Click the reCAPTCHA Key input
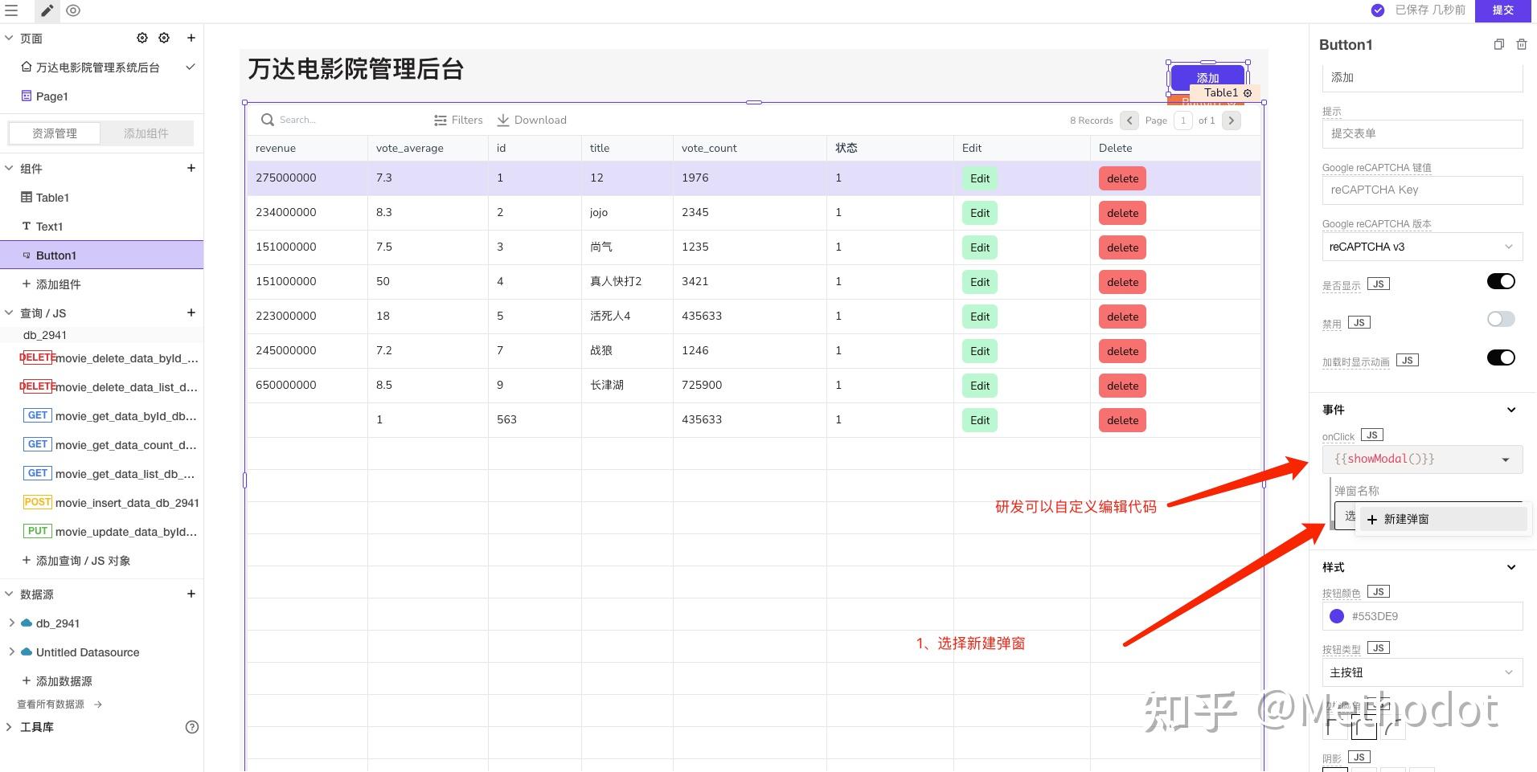The height and width of the screenshot is (772, 1537). click(x=1422, y=190)
